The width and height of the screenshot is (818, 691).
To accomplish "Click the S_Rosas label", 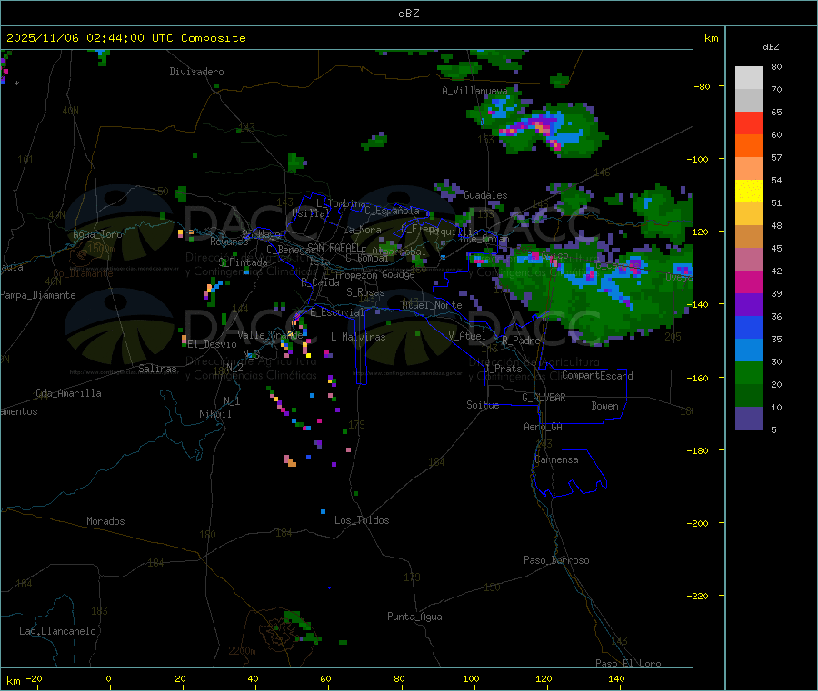I will (365, 293).
